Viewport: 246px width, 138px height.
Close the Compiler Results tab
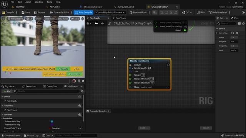108,111
